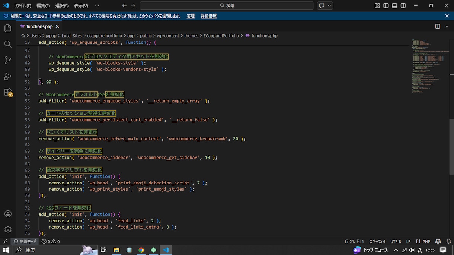Open Copilot chat from the title bar
This screenshot has height=255, width=454.
tap(322, 6)
